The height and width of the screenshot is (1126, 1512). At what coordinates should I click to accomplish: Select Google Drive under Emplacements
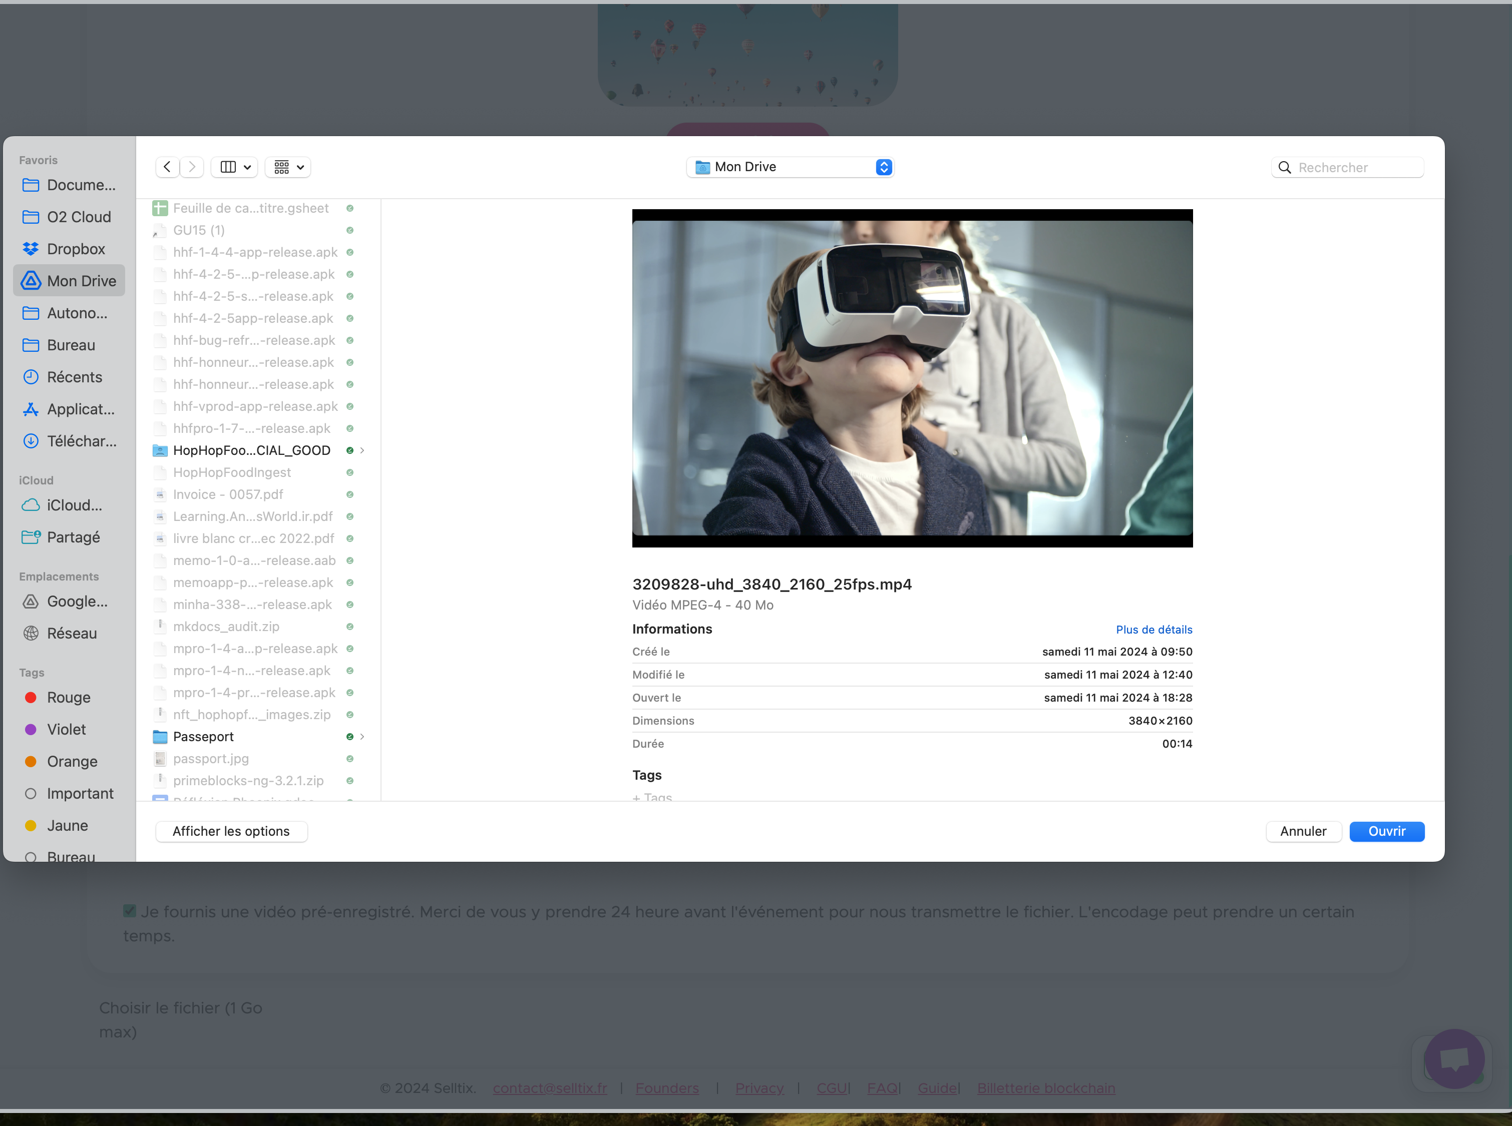[x=76, y=601]
